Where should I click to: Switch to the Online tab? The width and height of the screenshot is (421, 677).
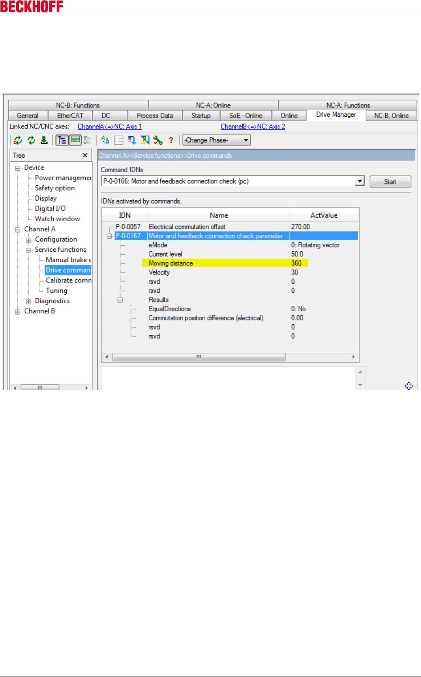point(289,116)
